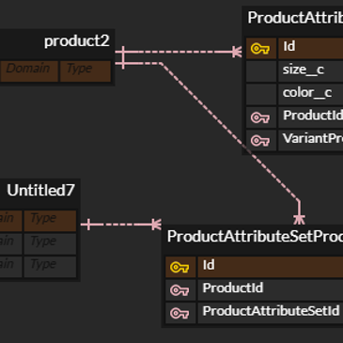Select the size_c column row
Viewport: 343px width, 343px height.
click(294, 71)
